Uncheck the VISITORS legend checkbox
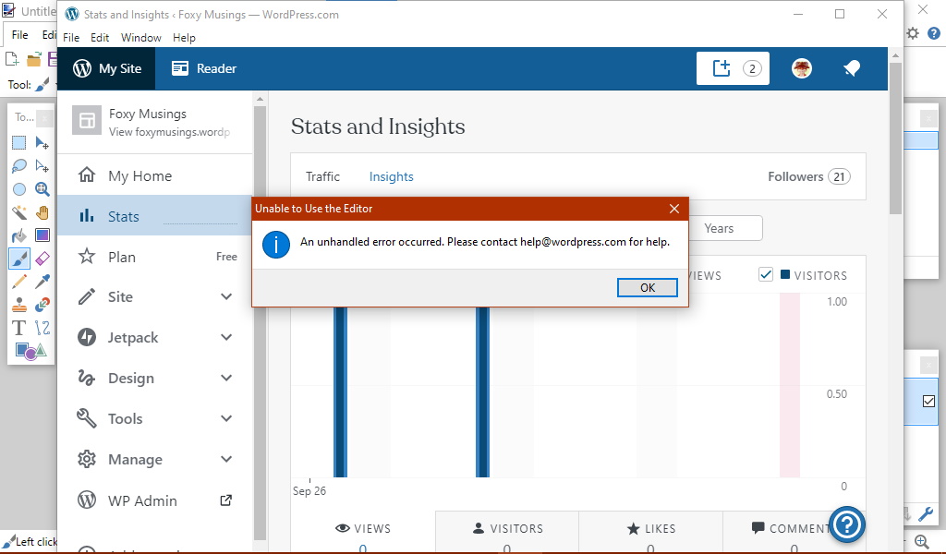Viewport: 946px width, 554px height. point(766,274)
